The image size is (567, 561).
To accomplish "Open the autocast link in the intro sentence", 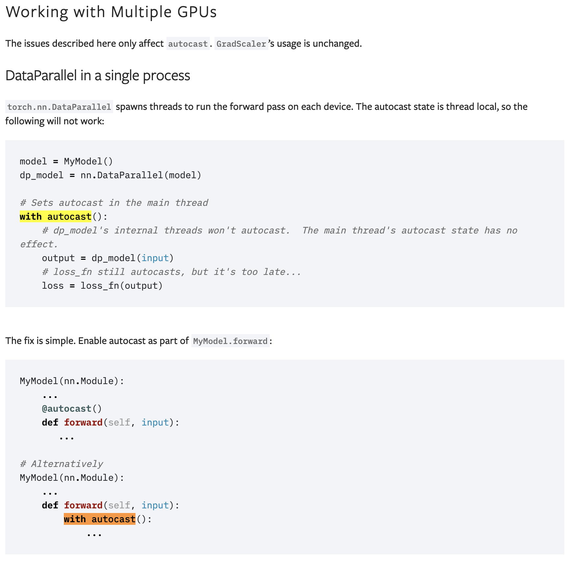I will 188,44.
